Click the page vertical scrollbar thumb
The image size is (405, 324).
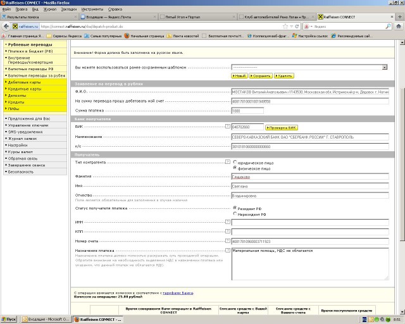click(402, 164)
